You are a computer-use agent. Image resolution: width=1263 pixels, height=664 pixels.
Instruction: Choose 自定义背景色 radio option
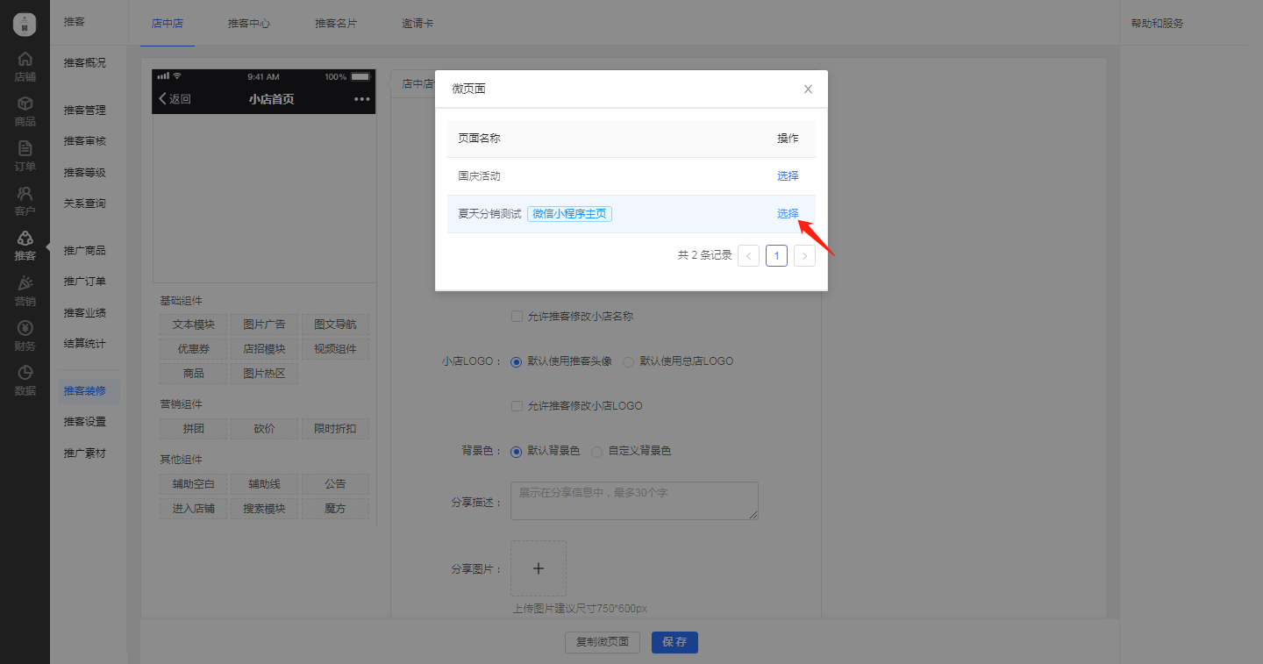tap(596, 451)
